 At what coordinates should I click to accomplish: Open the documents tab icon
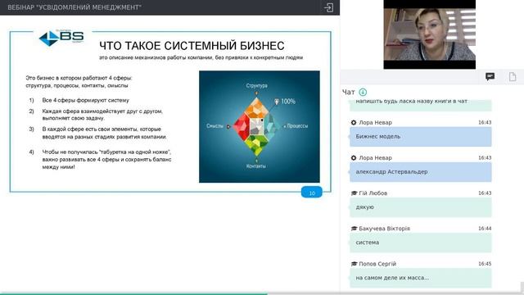tap(513, 77)
